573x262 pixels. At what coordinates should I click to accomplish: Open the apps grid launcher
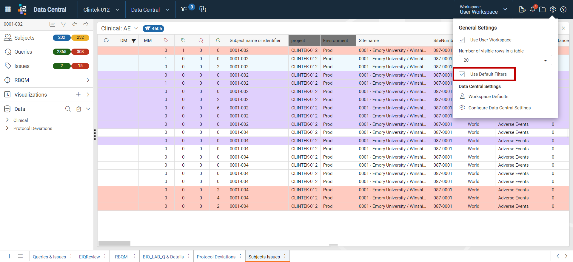[x=8, y=9]
